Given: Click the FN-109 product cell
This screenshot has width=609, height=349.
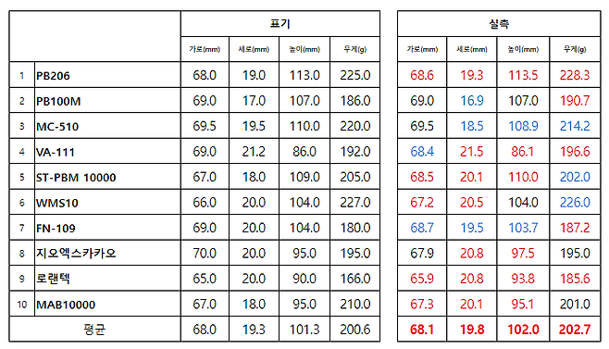Looking at the screenshot, I should pos(107,228).
